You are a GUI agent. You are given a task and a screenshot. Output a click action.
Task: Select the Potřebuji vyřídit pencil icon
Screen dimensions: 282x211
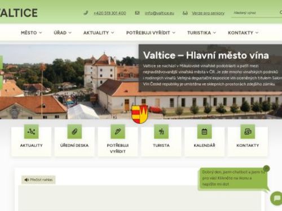[x=118, y=132]
